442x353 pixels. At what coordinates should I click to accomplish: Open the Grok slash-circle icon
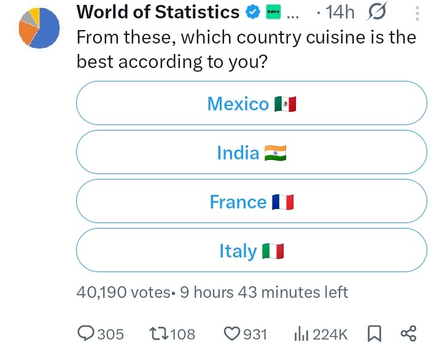point(377,12)
